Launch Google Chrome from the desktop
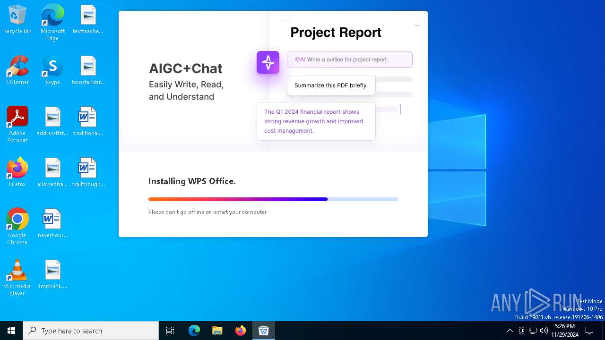 [x=17, y=227]
